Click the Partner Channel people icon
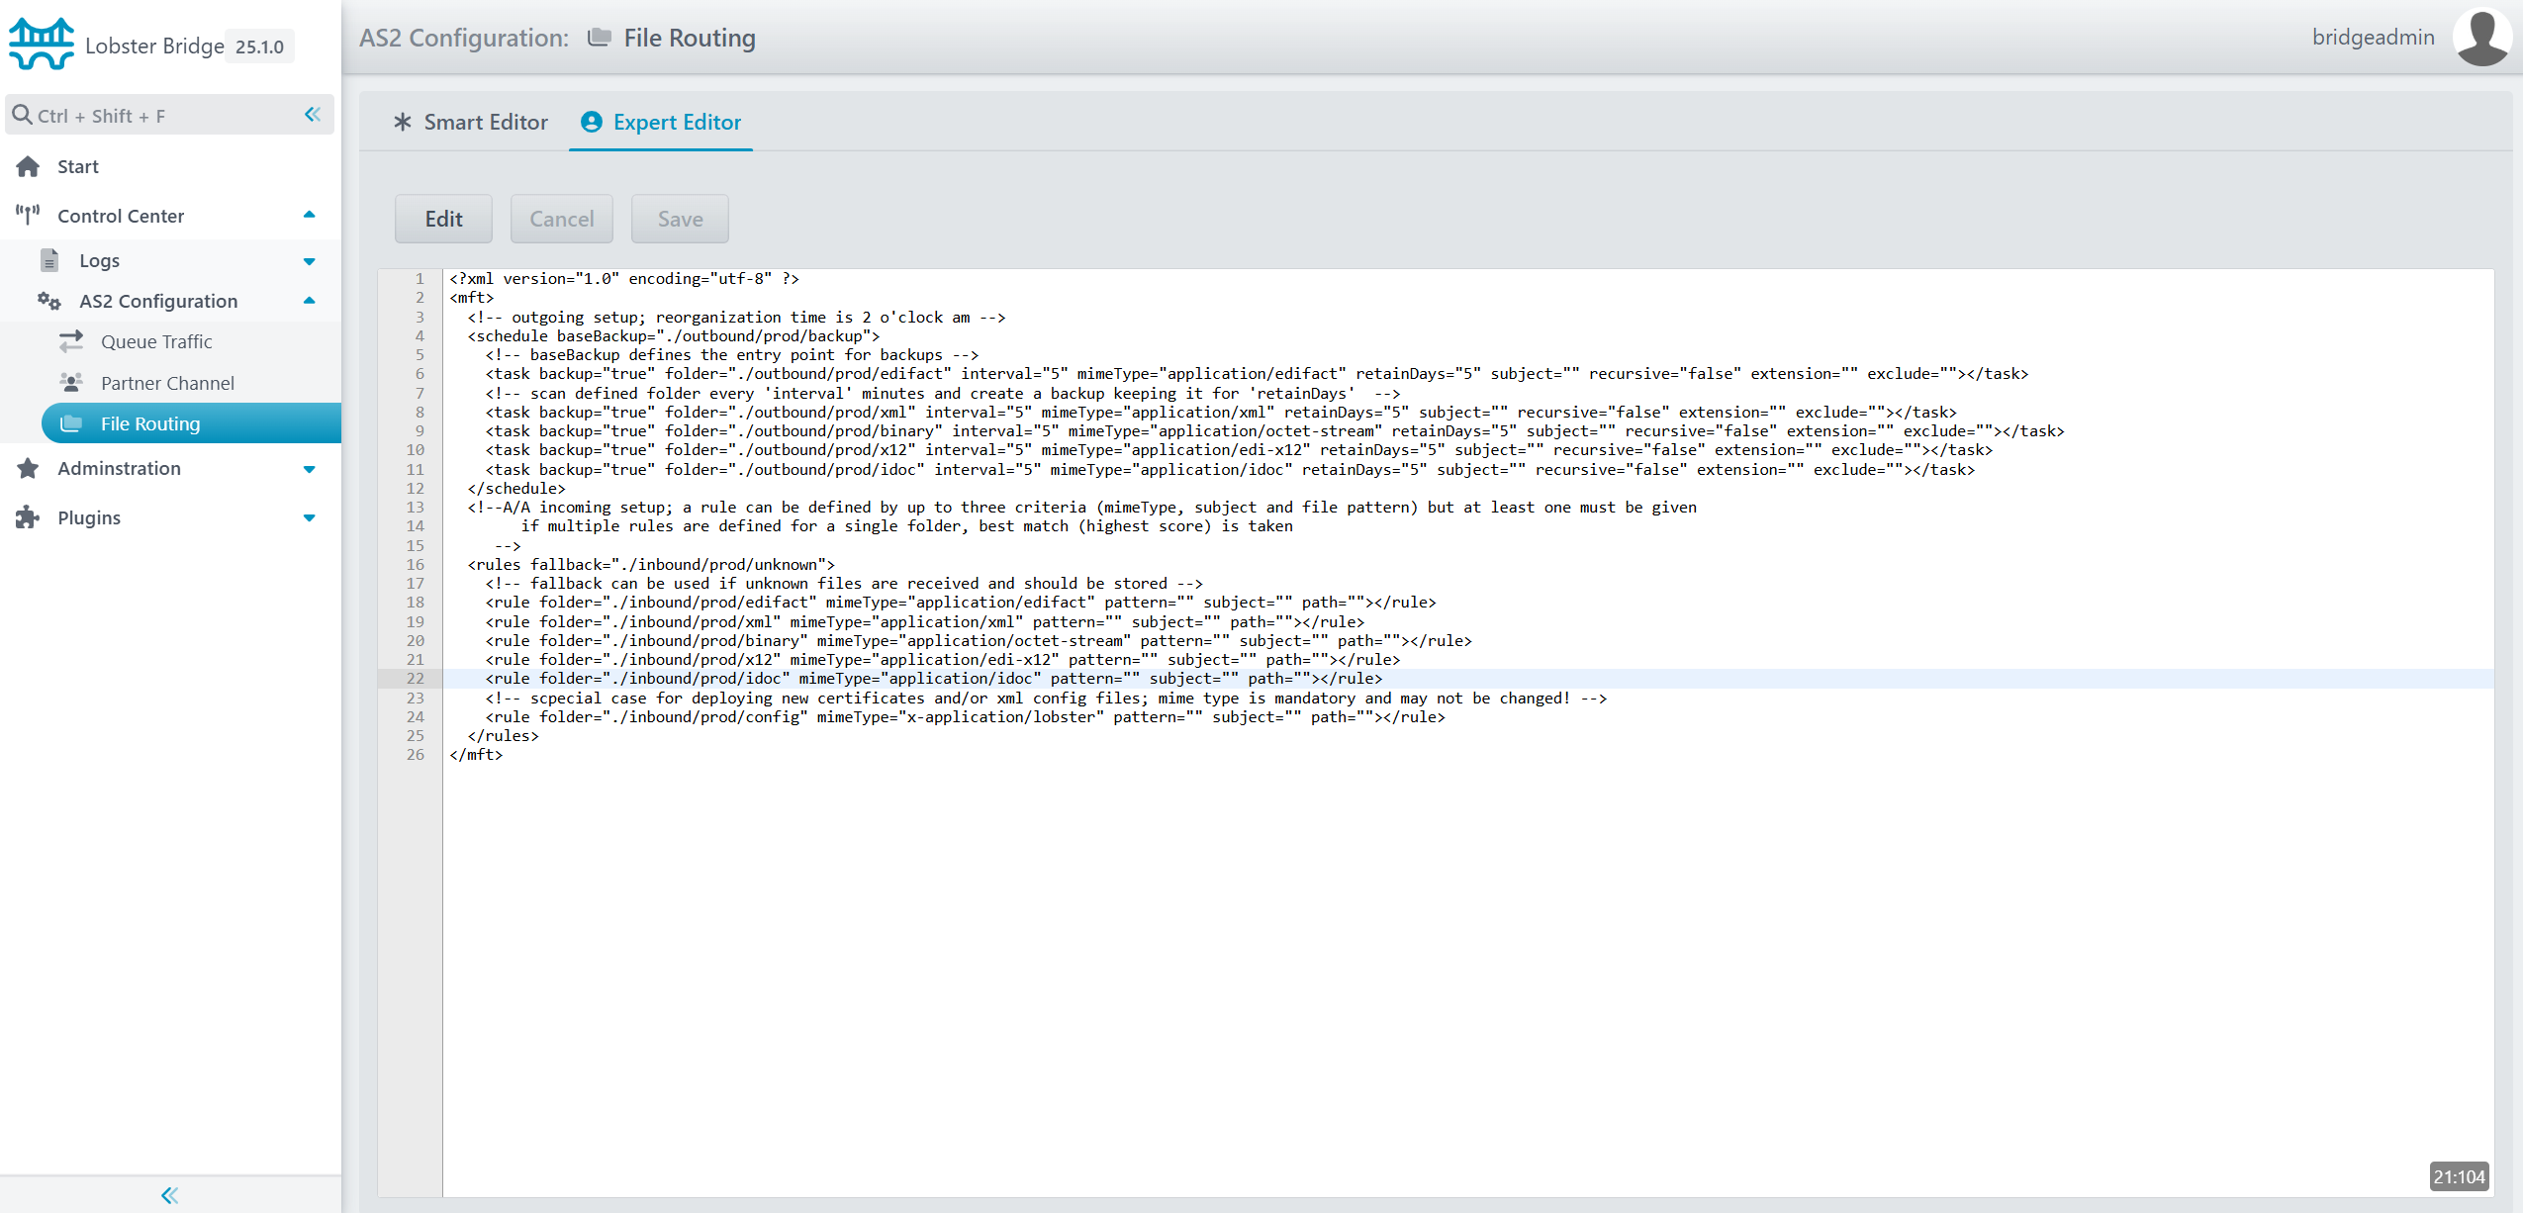 (71, 383)
